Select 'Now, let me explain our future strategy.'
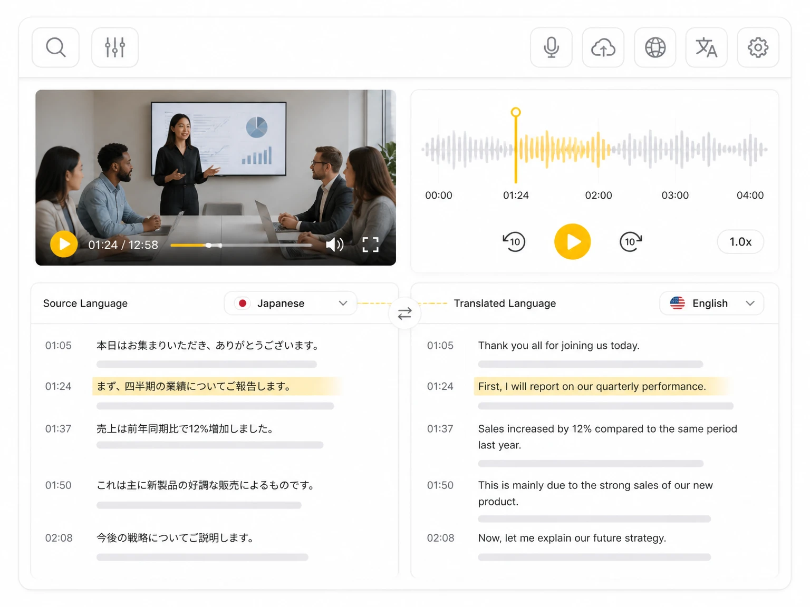The image size is (810, 607). 572,538
